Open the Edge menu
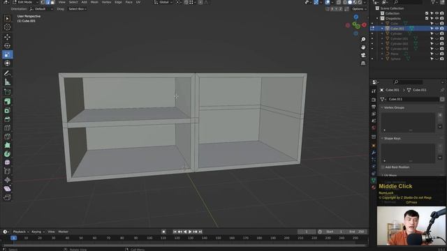 [118, 2]
